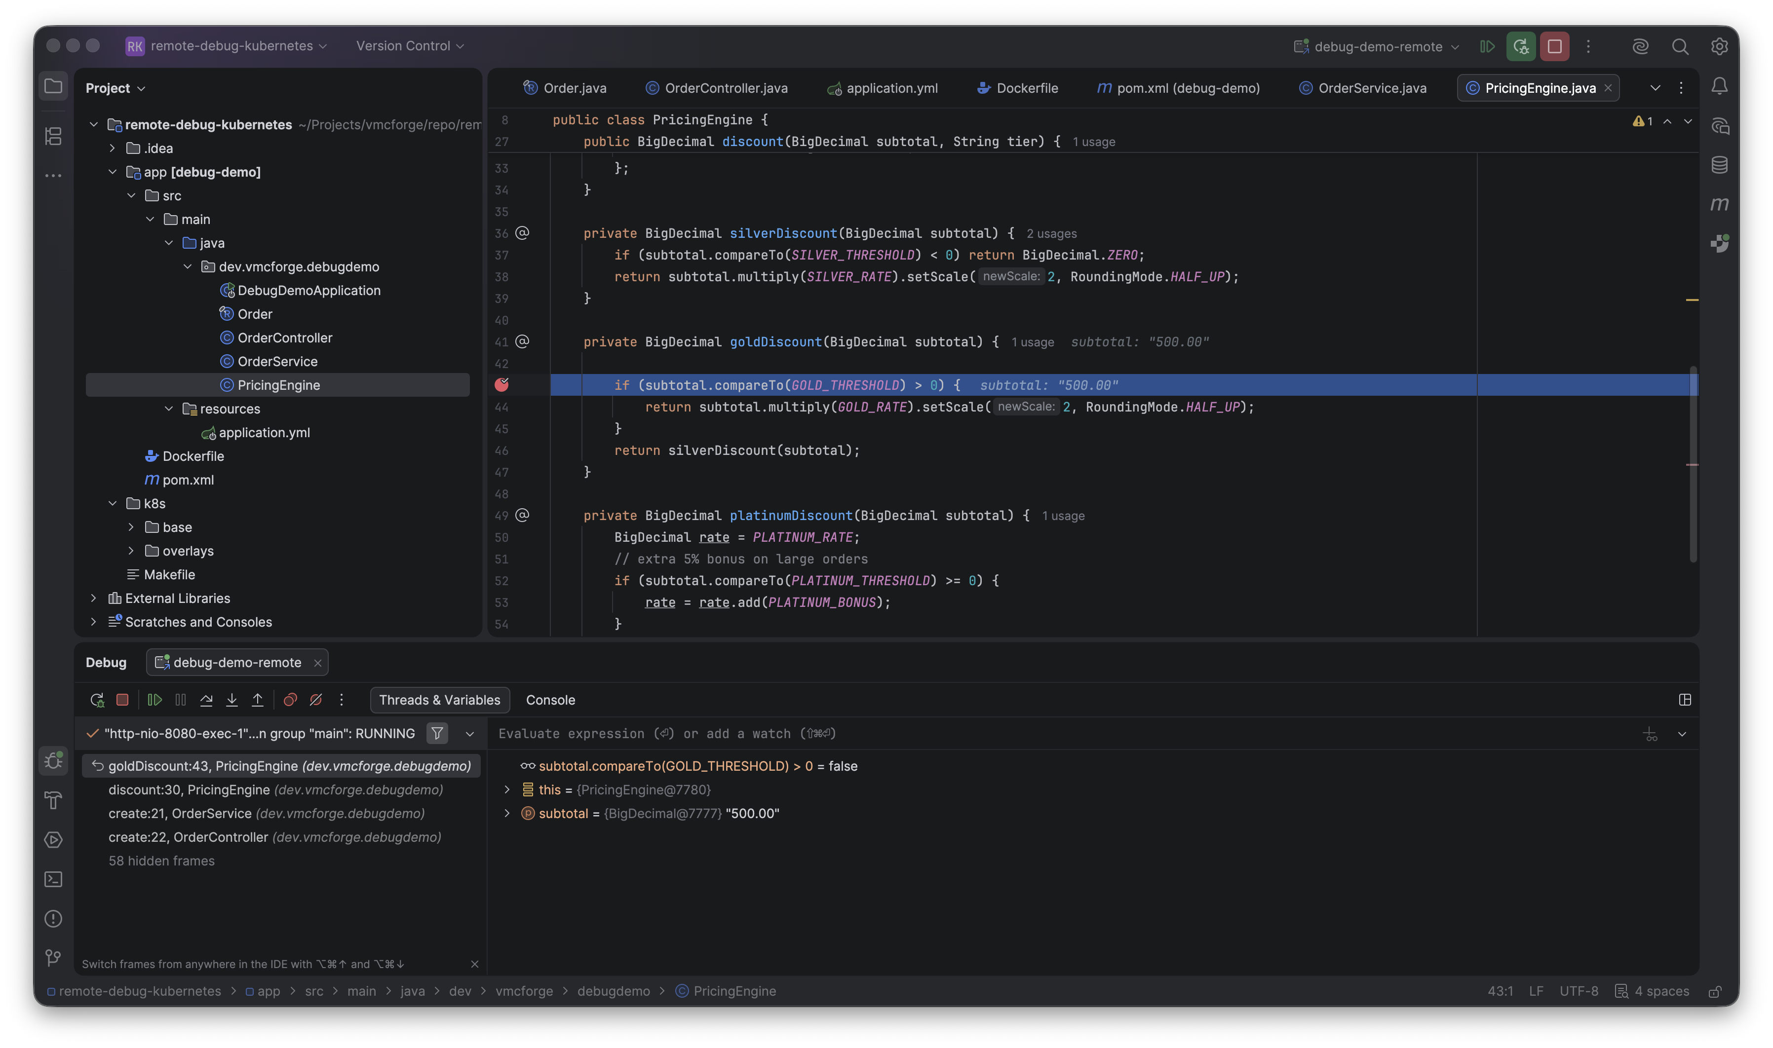Click the warning indicator in editor
Viewport: 1773px width, 1048px height.
[x=1642, y=121]
